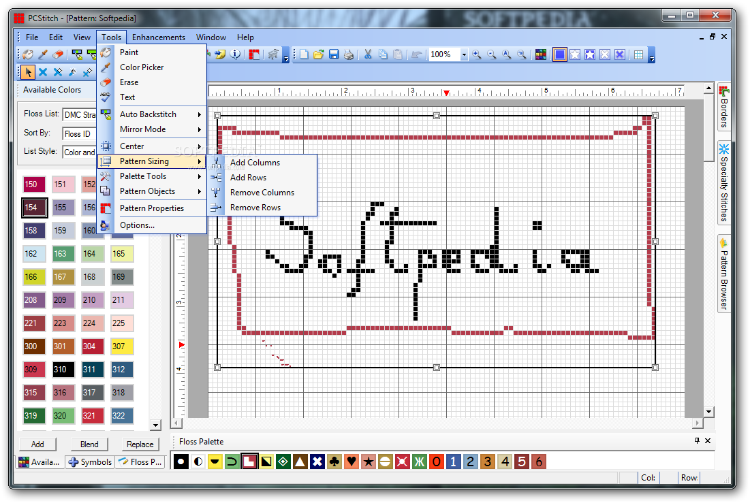Viewport: 750px width, 503px height.
Task: Open the Sort By Floss ID combo box
Action: [80, 134]
